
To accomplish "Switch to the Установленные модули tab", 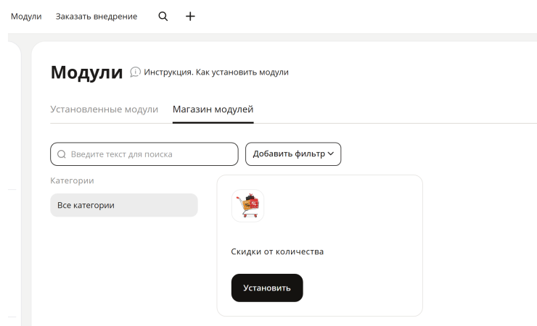I will coord(104,109).
